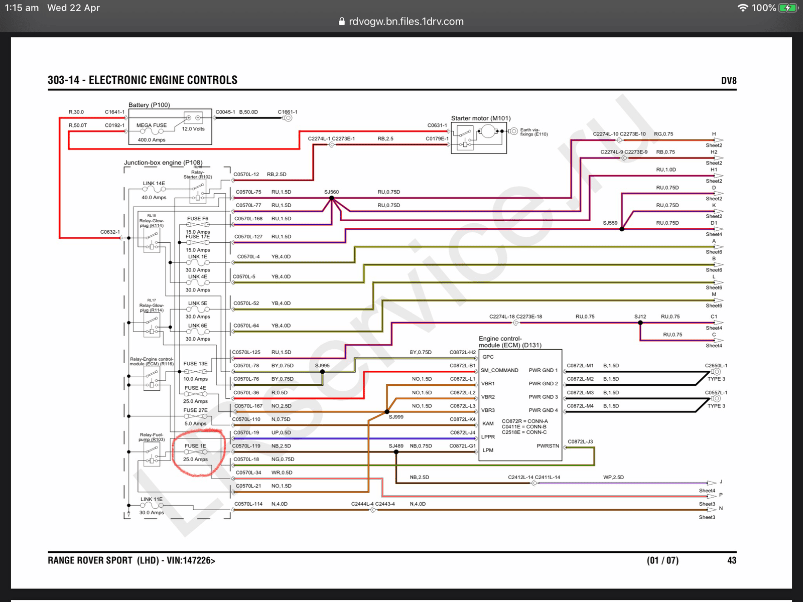Tap the clock showing 1:15 am
Image resolution: width=803 pixels, height=602 pixels.
coord(22,8)
